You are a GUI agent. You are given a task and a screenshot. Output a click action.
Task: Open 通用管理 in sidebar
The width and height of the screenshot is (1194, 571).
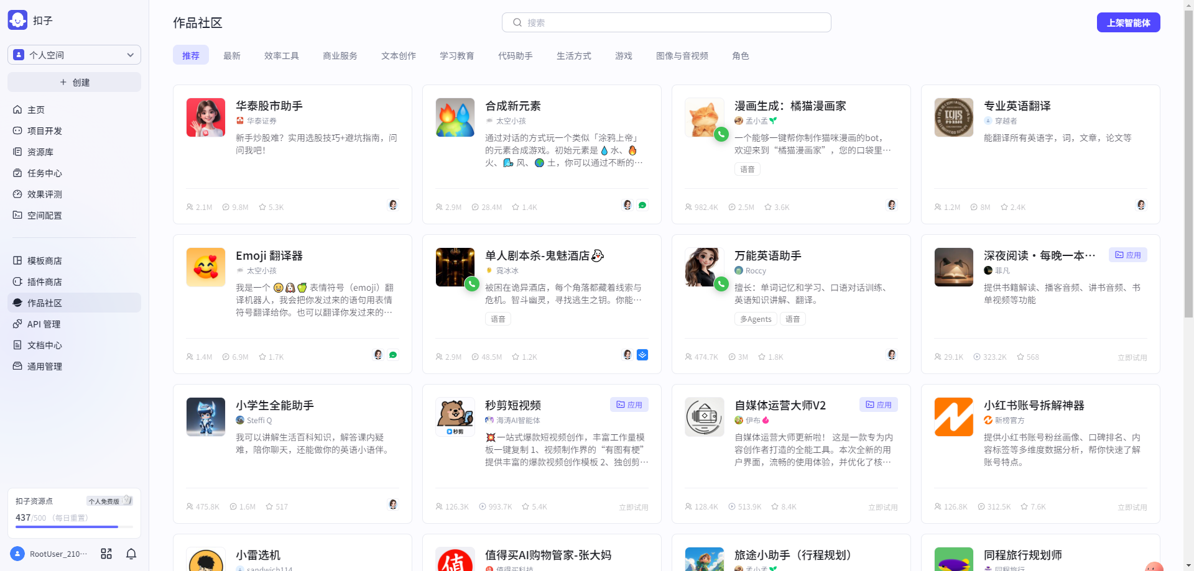point(74,366)
